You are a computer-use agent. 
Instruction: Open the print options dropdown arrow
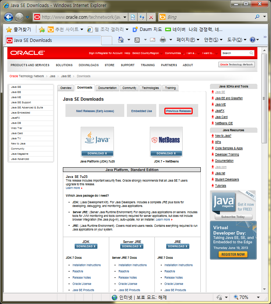coord(171,40)
